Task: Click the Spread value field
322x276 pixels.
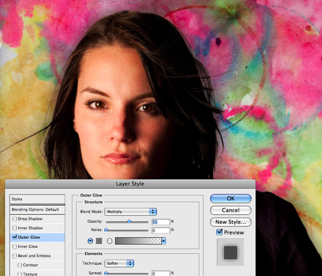Action: click(x=161, y=273)
